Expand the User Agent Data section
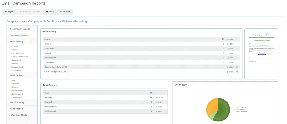This screenshot has height=124, width=287. click(x=10, y=115)
